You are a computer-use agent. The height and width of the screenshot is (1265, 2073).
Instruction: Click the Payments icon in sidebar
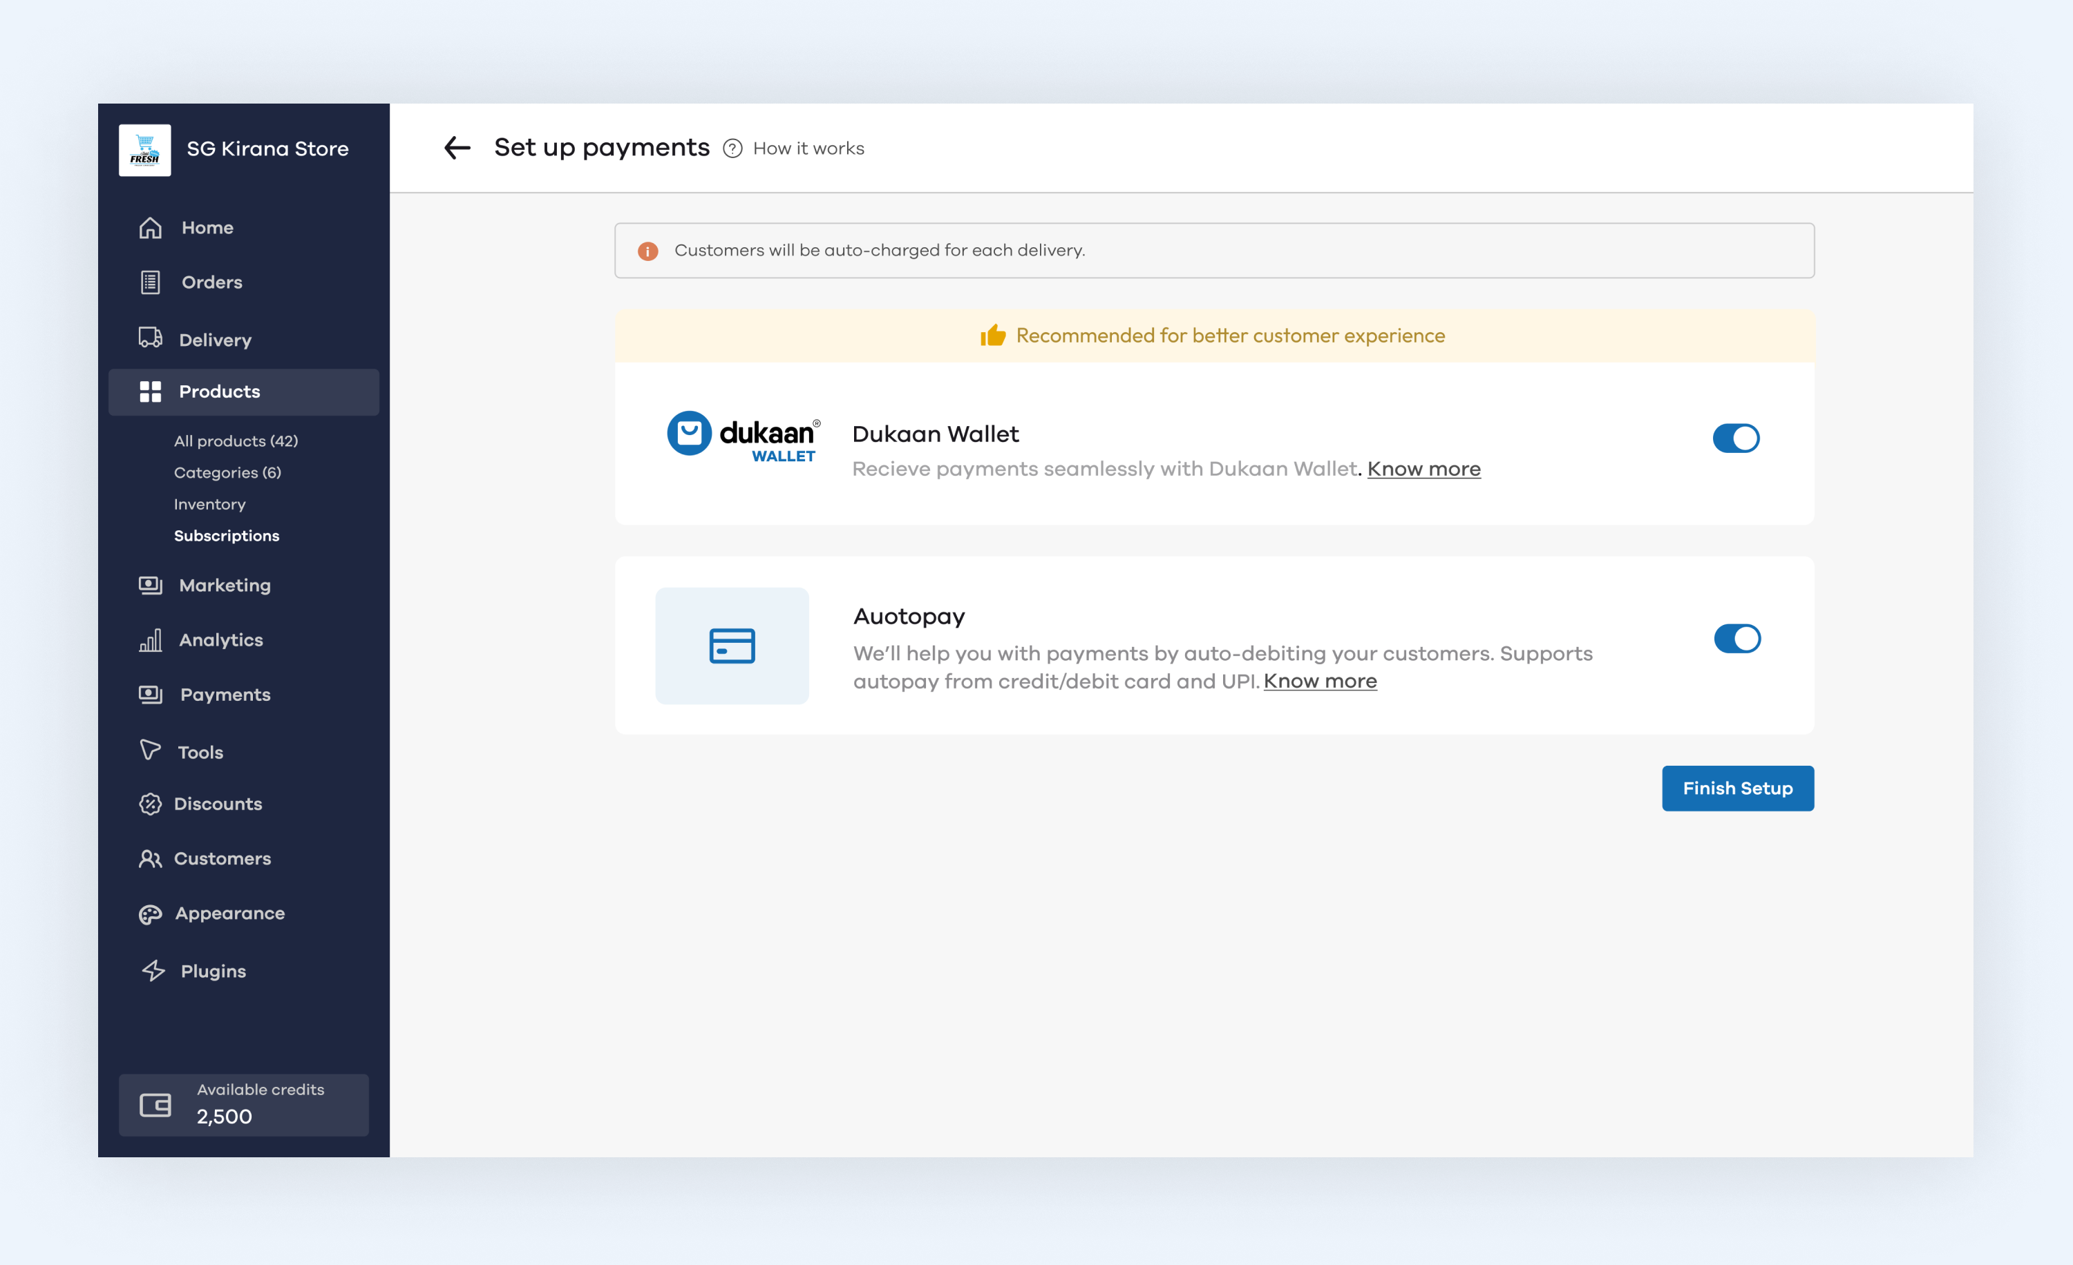tap(151, 694)
